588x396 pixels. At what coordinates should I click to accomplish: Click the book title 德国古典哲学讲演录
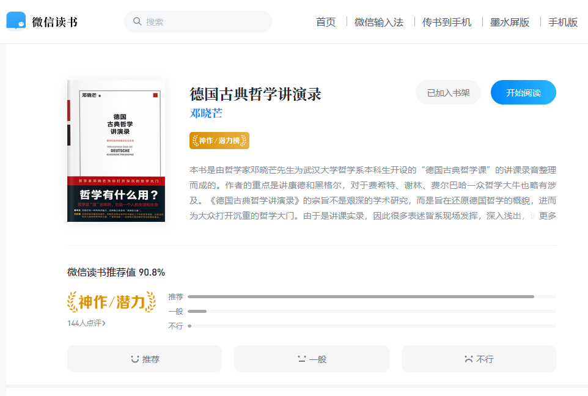pos(255,94)
